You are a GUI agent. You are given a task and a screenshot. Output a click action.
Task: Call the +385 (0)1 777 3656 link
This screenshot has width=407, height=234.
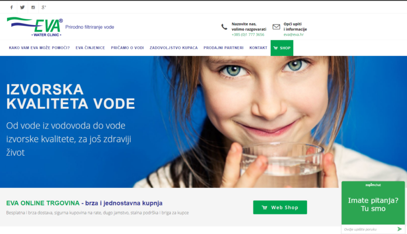(x=248, y=35)
